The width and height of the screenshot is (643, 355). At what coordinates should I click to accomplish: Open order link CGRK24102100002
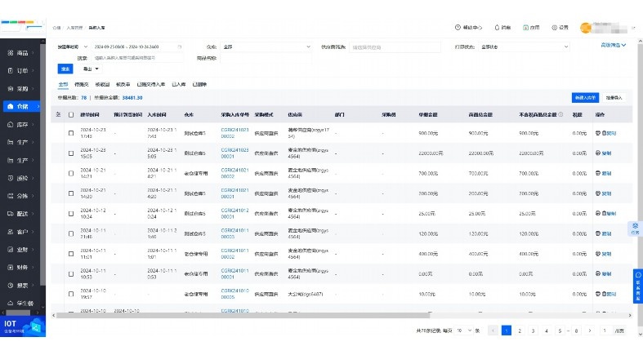pos(234,173)
